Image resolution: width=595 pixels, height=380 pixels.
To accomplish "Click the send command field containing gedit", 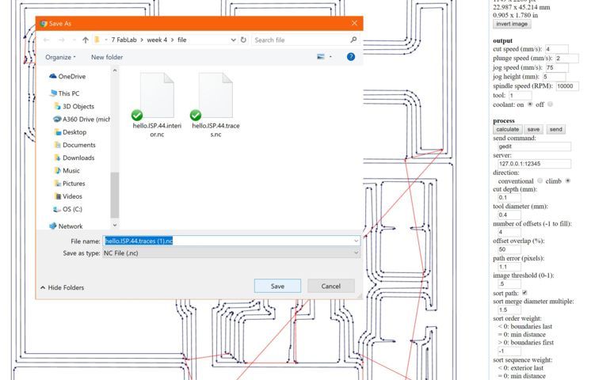I will point(534,146).
